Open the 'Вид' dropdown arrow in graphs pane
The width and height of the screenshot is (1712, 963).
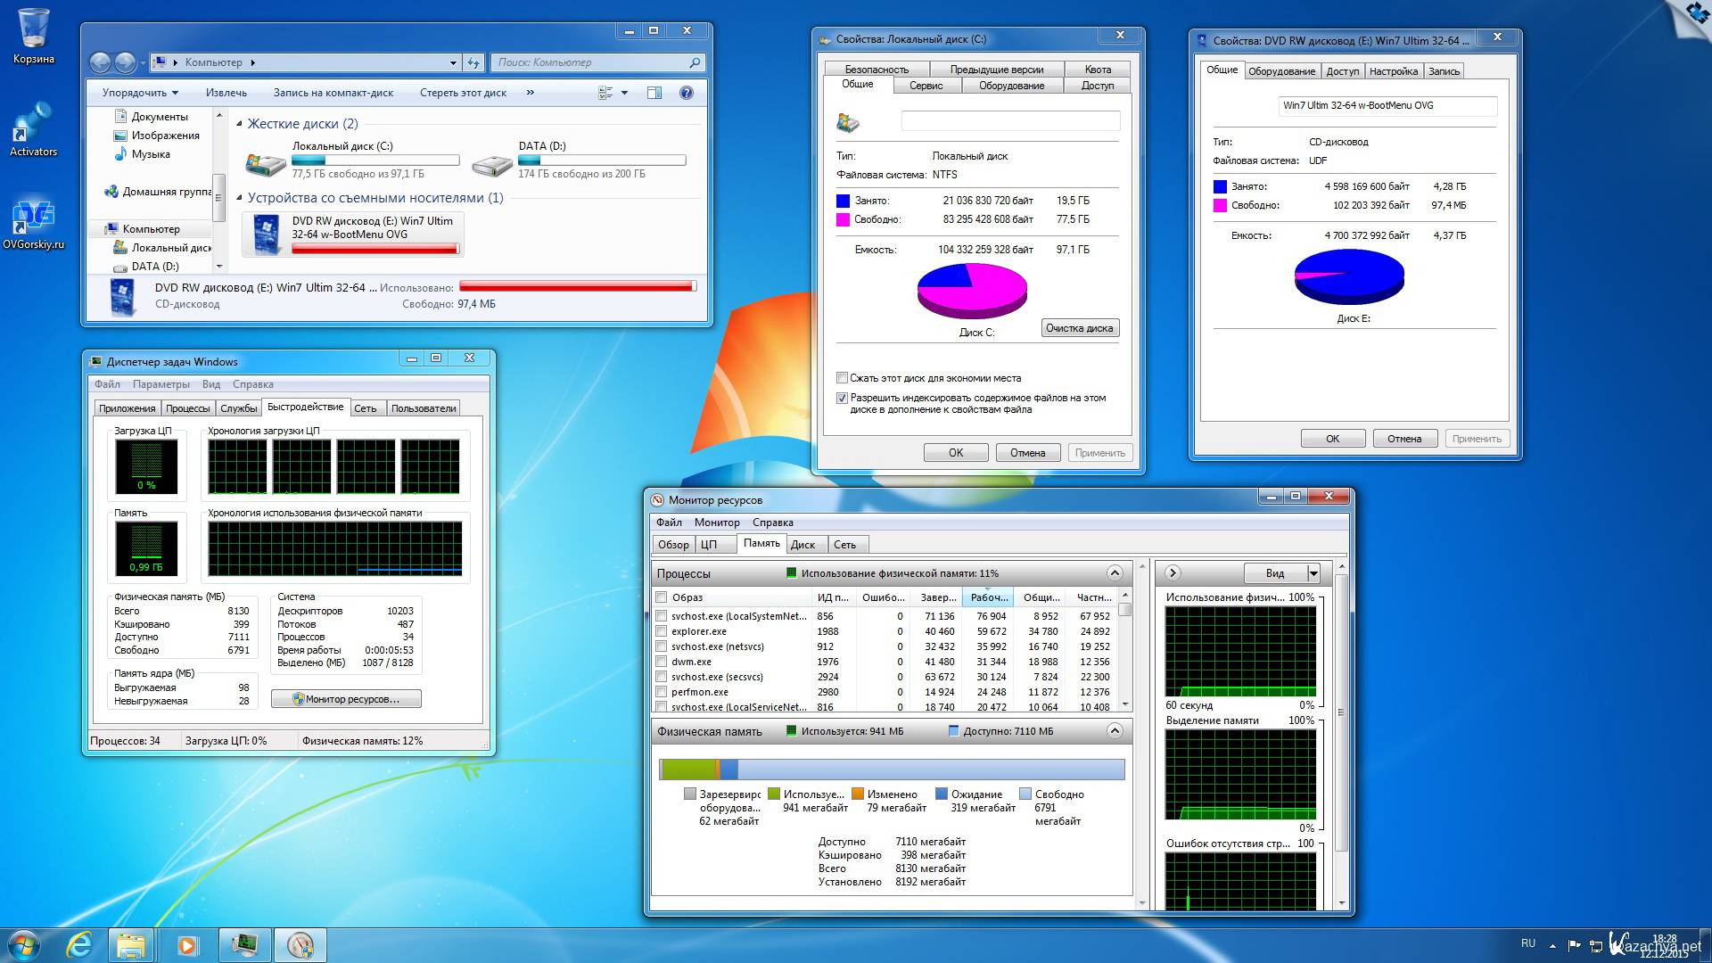(1313, 573)
